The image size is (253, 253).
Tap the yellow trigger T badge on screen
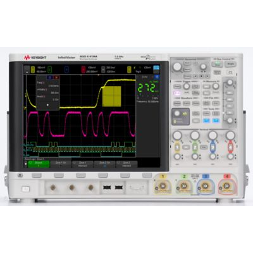(129, 70)
